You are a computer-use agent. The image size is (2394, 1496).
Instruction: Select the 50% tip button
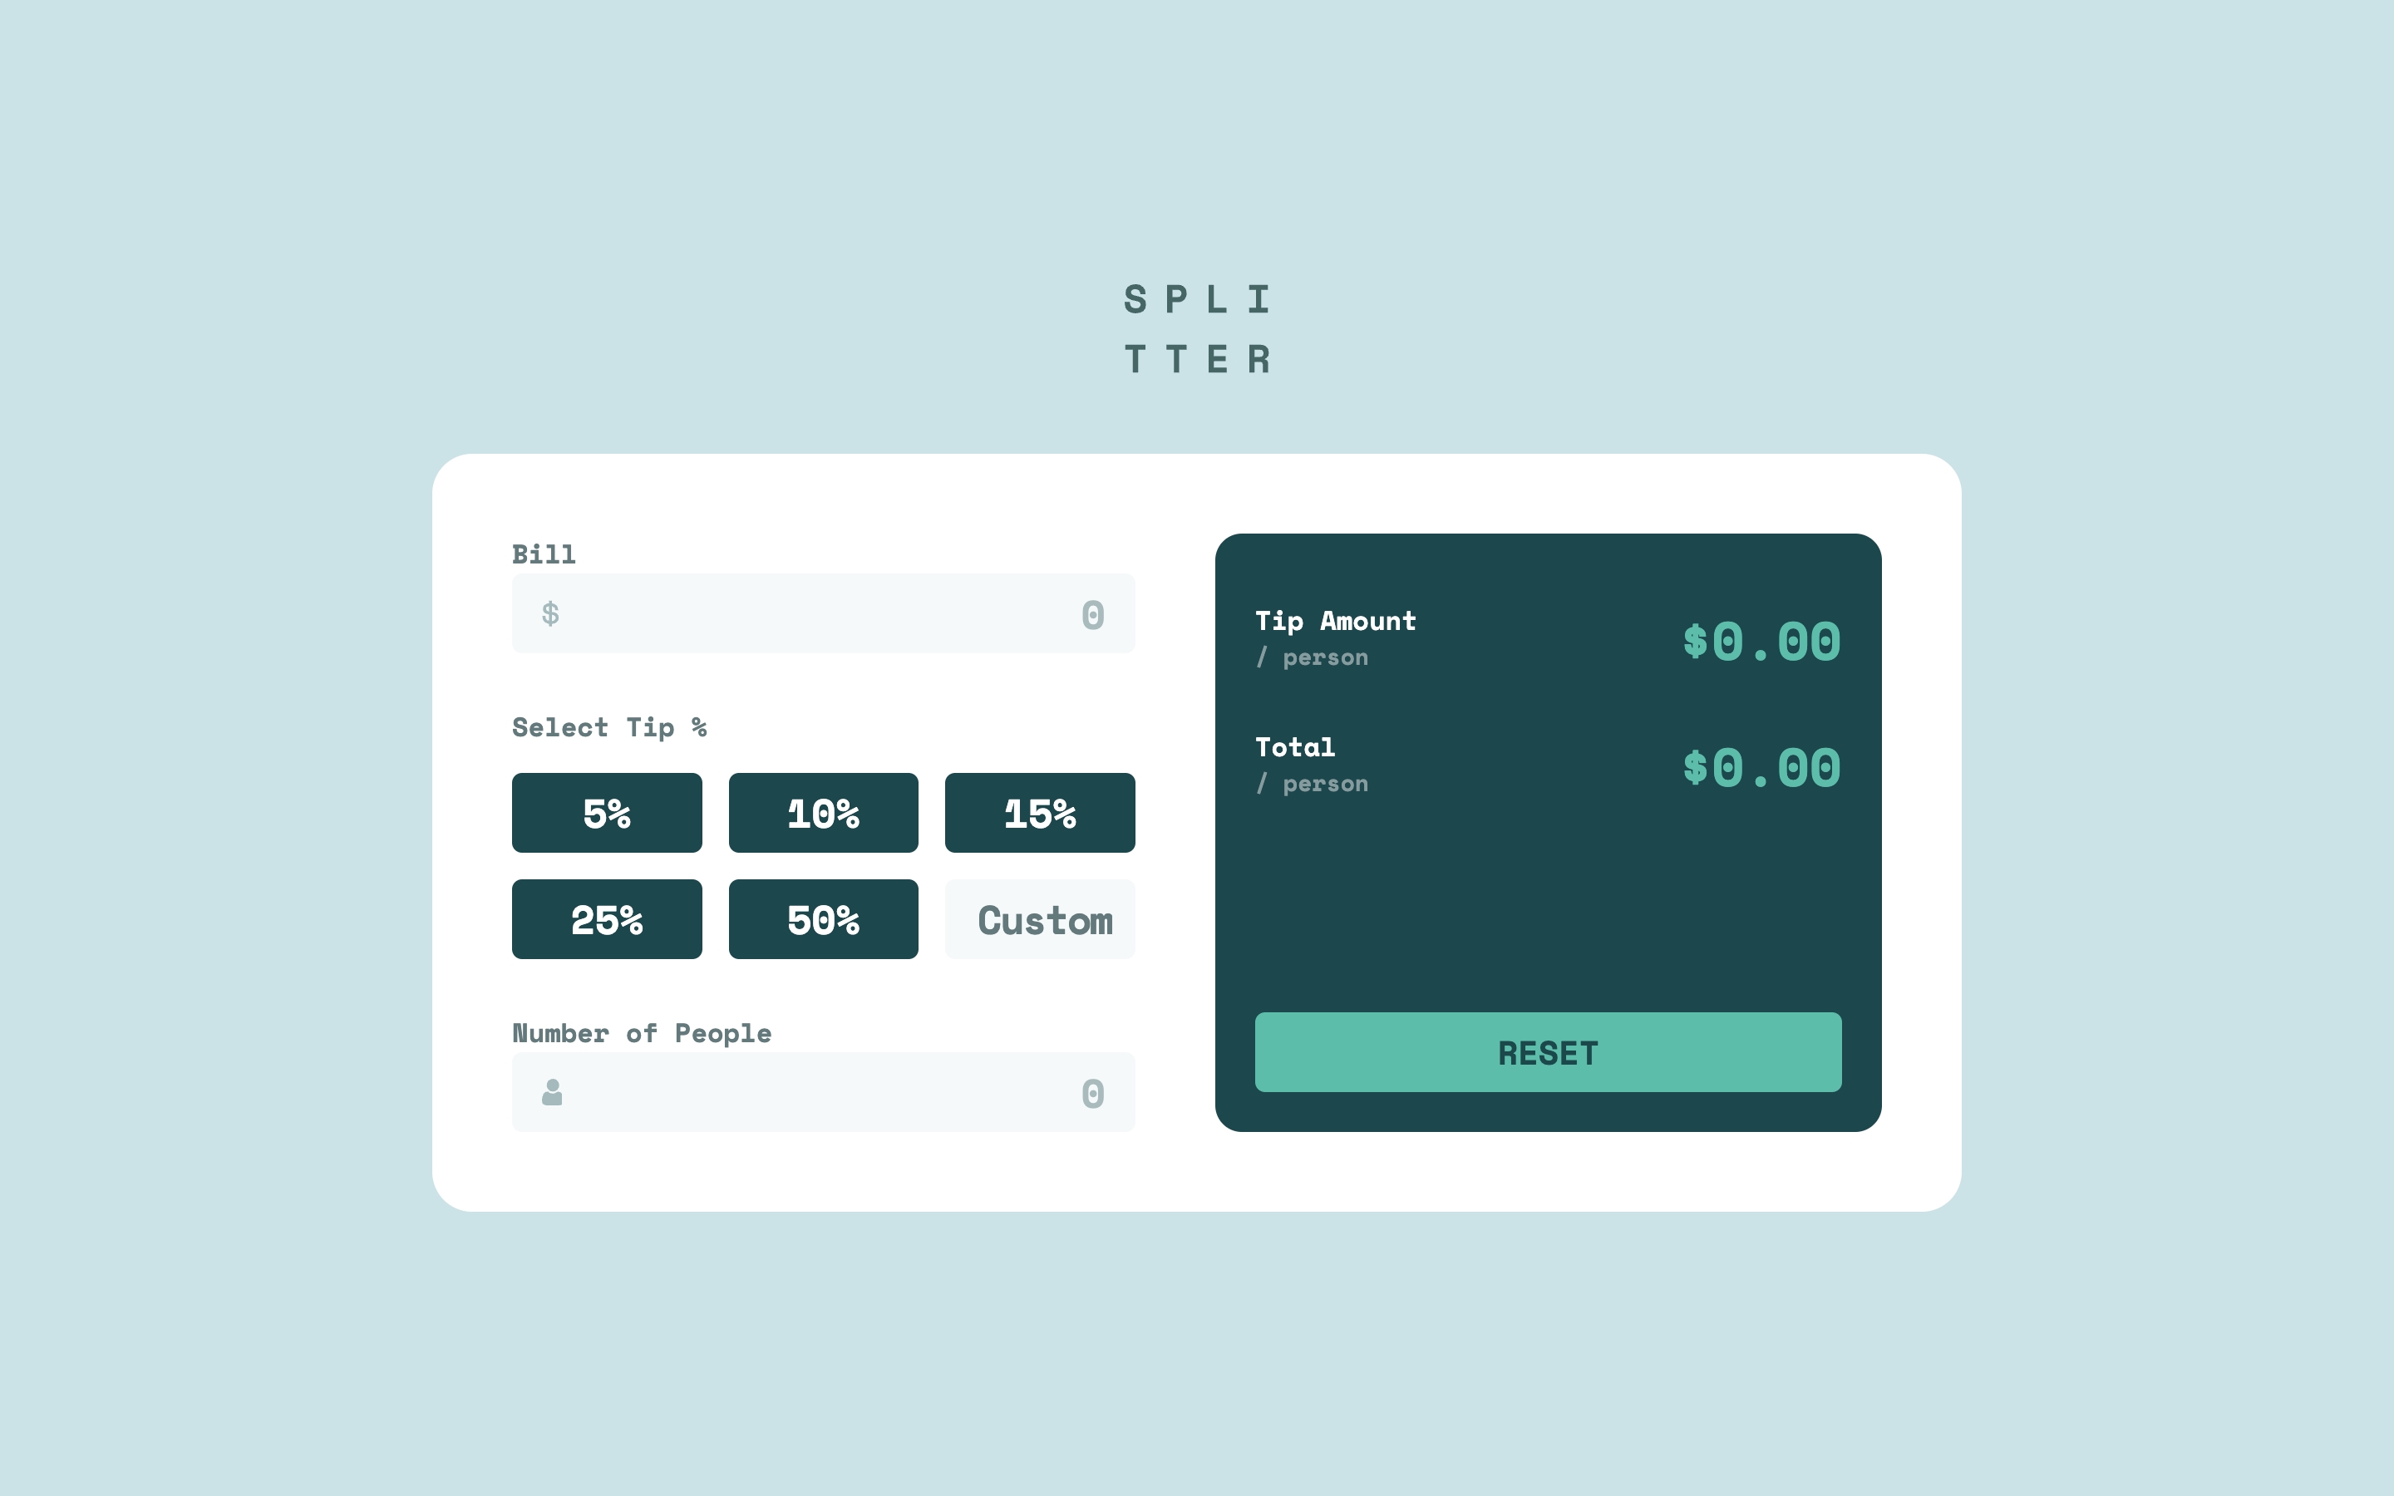point(825,918)
